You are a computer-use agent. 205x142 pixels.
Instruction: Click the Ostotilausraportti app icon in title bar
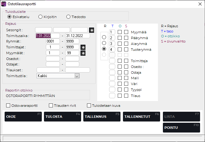click(x=4, y=4)
